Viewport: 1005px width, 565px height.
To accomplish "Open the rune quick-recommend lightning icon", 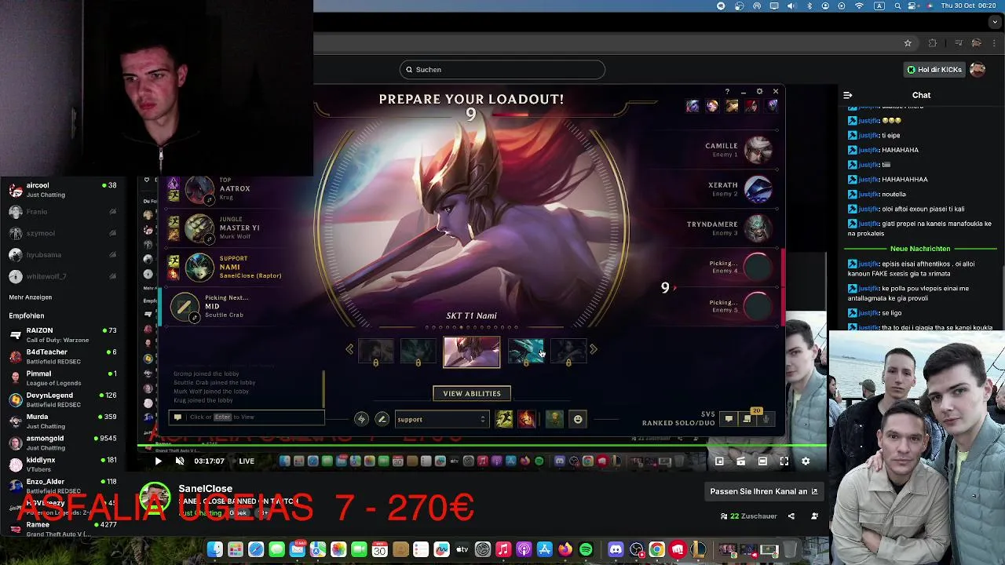I will pos(361,419).
